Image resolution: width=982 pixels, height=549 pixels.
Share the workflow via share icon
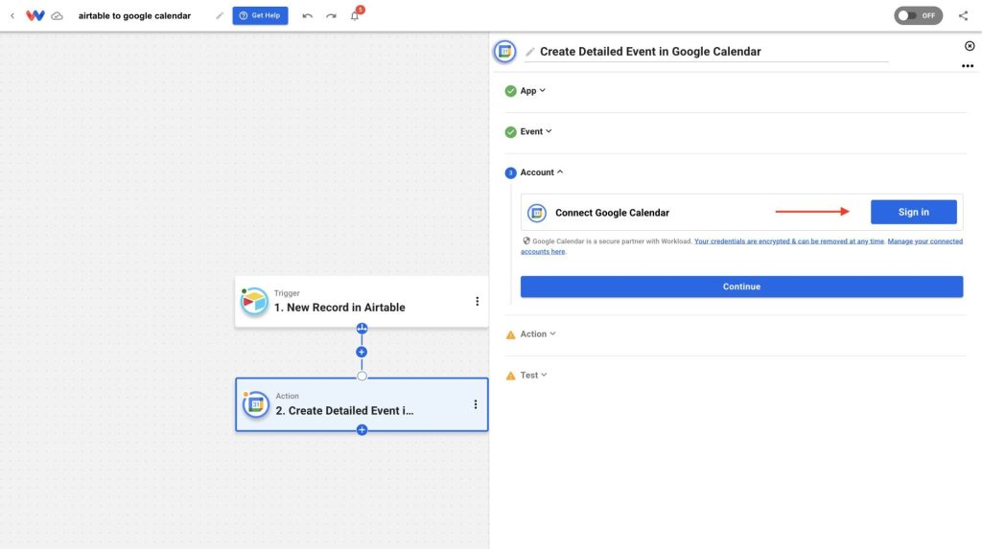pos(963,15)
